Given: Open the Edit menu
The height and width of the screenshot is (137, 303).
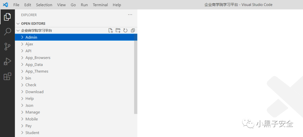Looking at the screenshot, I should click(x=27, y=5).
